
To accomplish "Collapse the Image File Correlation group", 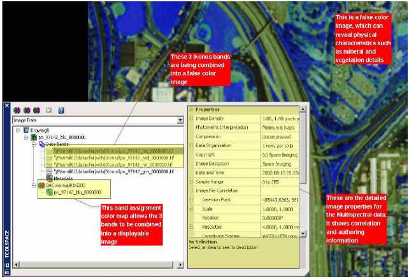I will coord(191,190).
